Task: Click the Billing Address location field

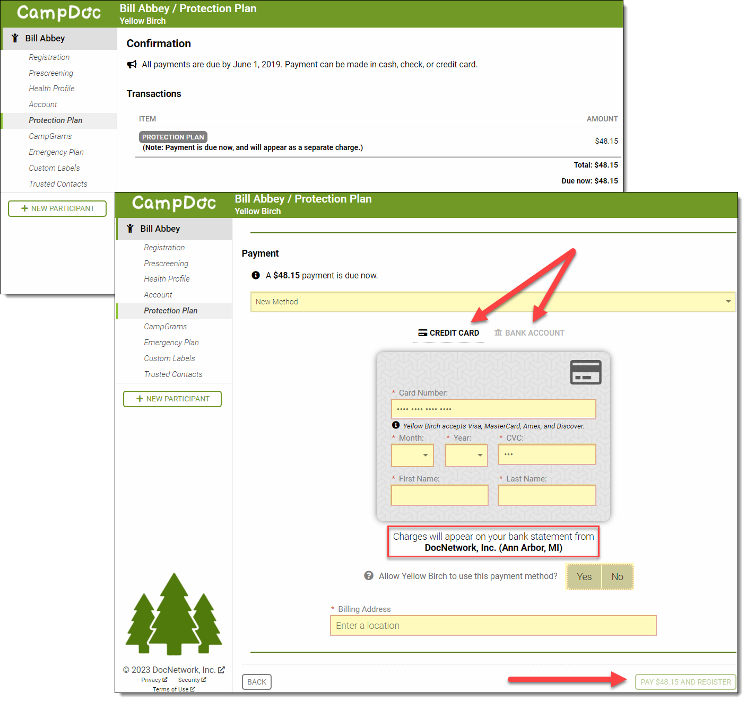Action: [493, 626]
